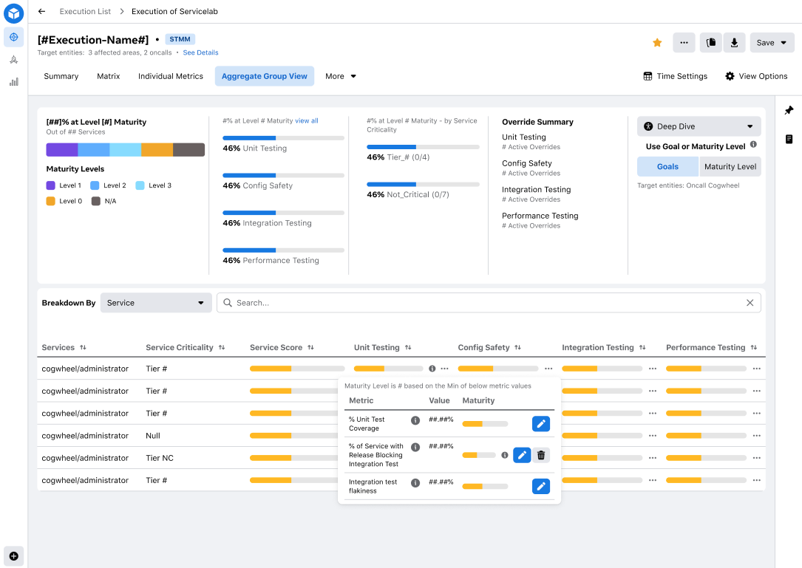
Task: Open the Save dropdown menu
Action: point(772,43)
